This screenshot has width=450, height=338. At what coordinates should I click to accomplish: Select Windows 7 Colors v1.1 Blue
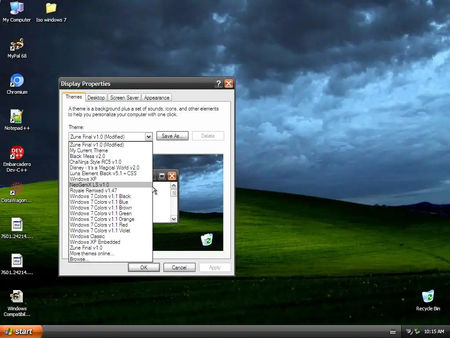[111, 202]
